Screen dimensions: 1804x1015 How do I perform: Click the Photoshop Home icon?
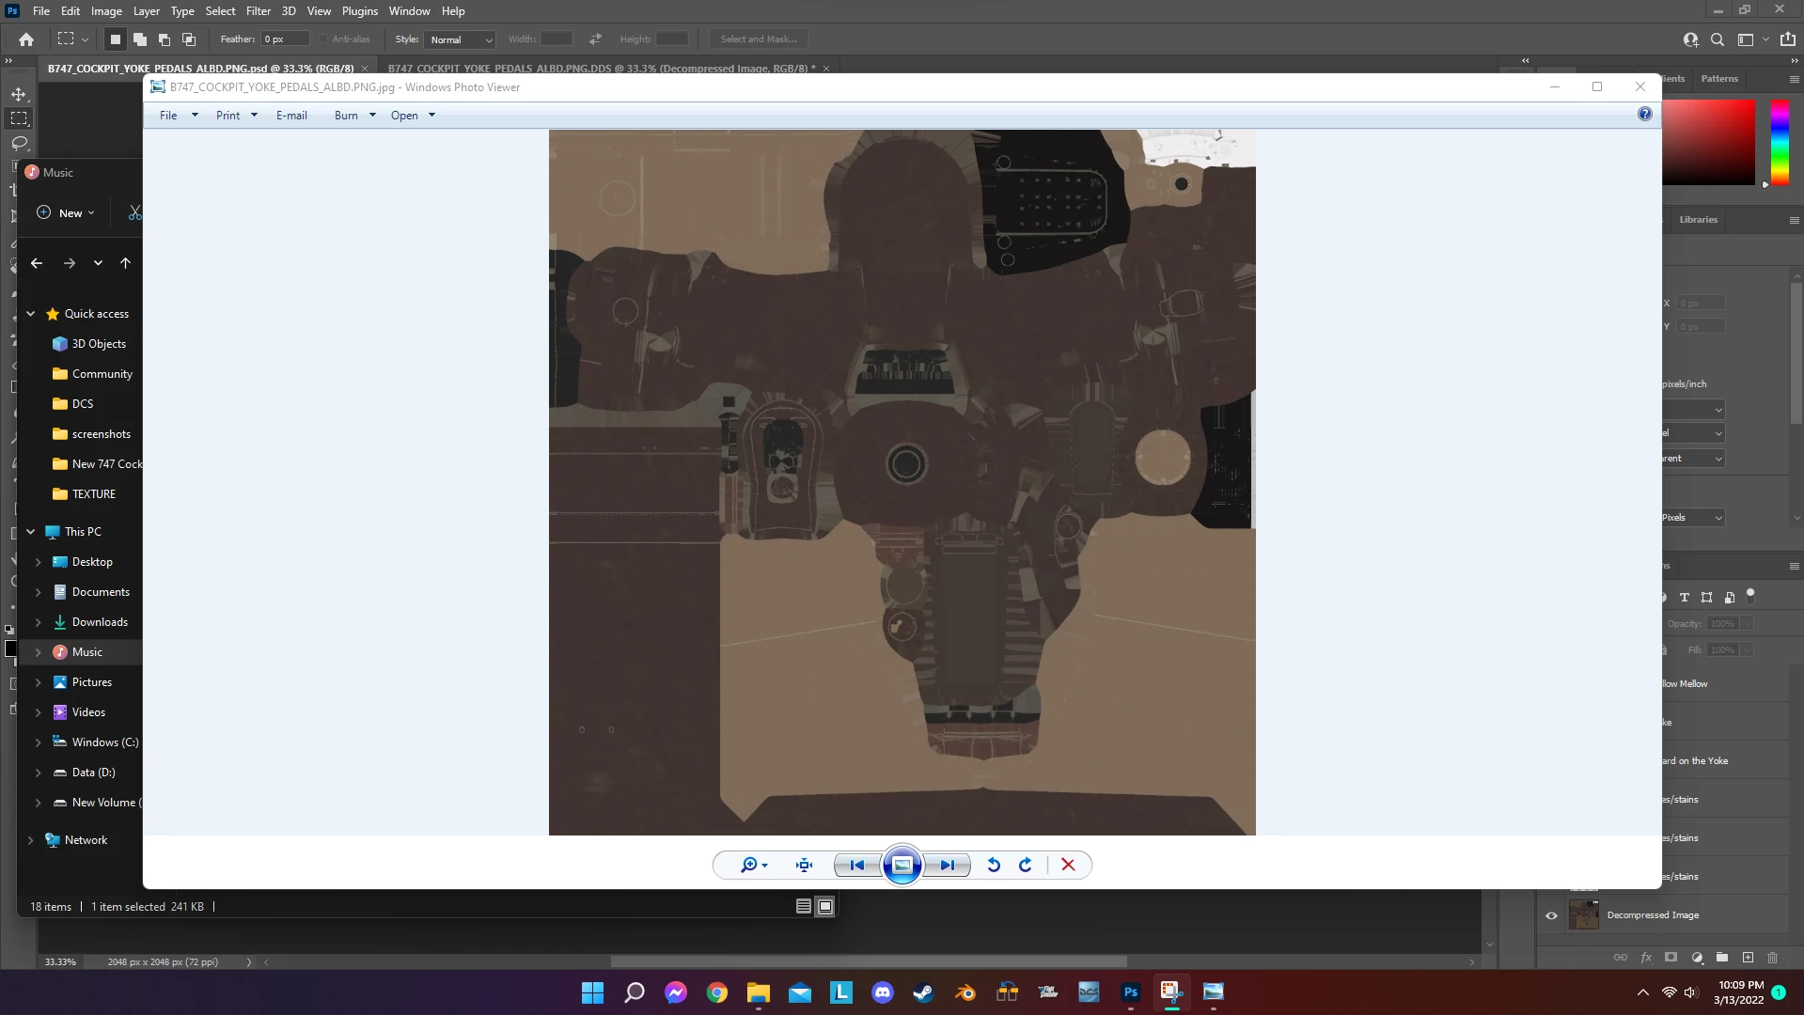tap(26, 39)
